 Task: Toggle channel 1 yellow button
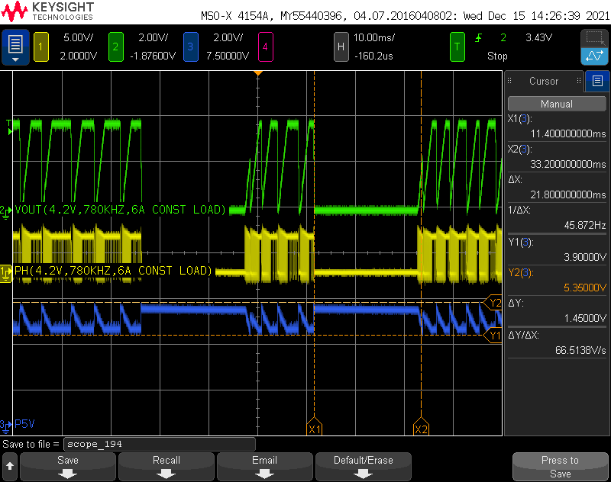41,47
